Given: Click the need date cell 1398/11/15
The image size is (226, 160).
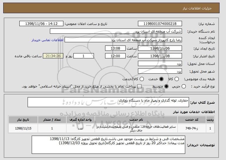Looking at the screenshot, I should (23, 128).
